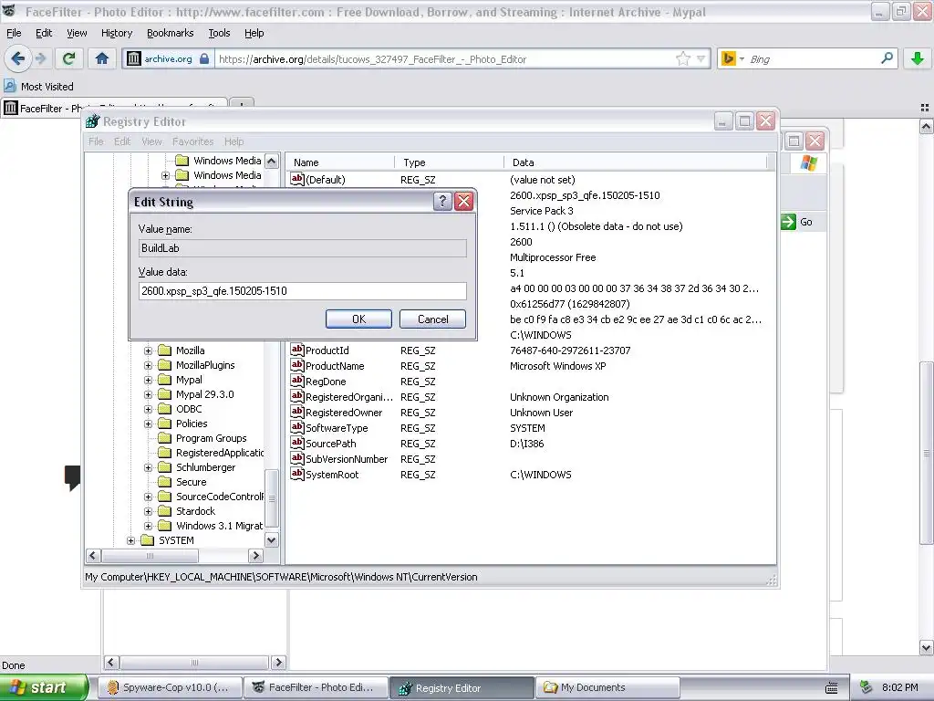Select the FaceFilter browser tab
Image resolution: width=934 pixels, height=701 pixels.
tap(114, 108)
